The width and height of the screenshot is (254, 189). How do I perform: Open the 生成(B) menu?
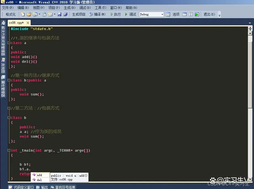[x=70, y=8]
